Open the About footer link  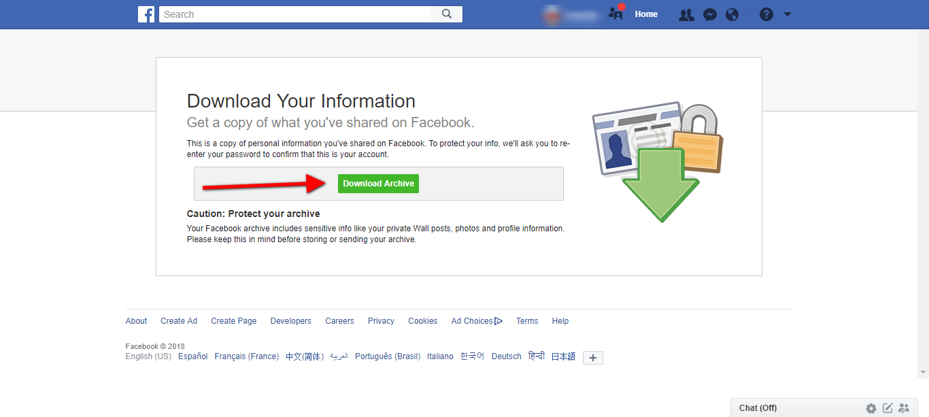pos(136,321)
